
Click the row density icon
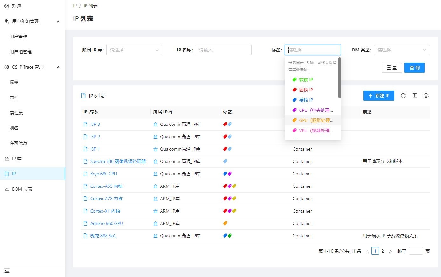pos(414,96)
